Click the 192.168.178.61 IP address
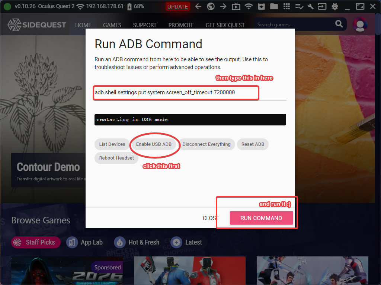This screenshot has width=381, height=285. [x=105, y=6]
